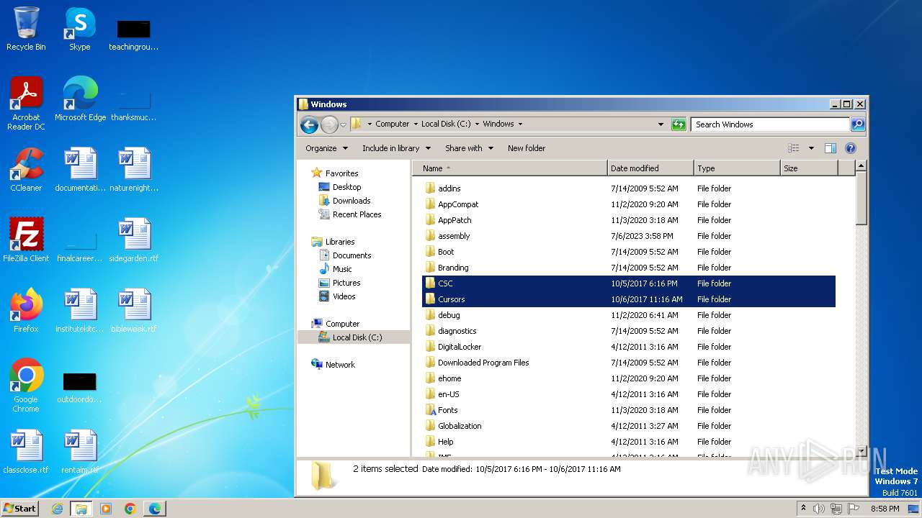Open the Recycle Bin desktop icon

[x=26, y=29]
